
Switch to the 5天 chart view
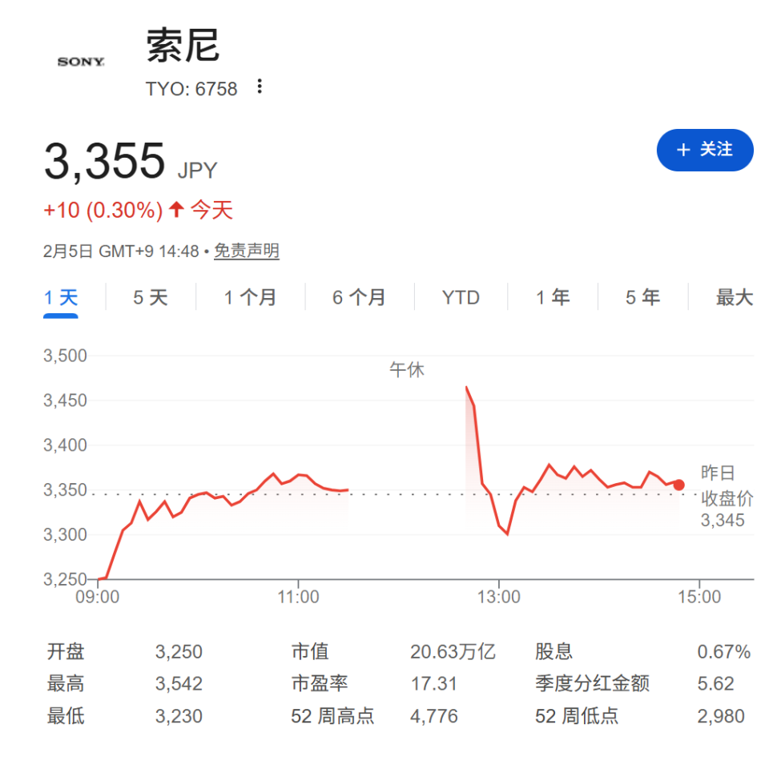151,296
